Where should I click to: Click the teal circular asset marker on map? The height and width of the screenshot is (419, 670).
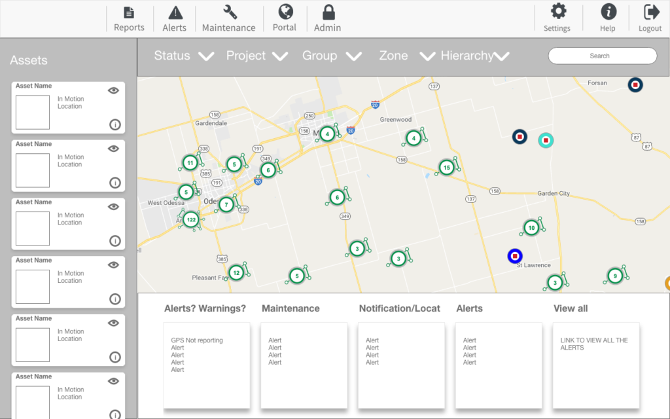point(546,140)
